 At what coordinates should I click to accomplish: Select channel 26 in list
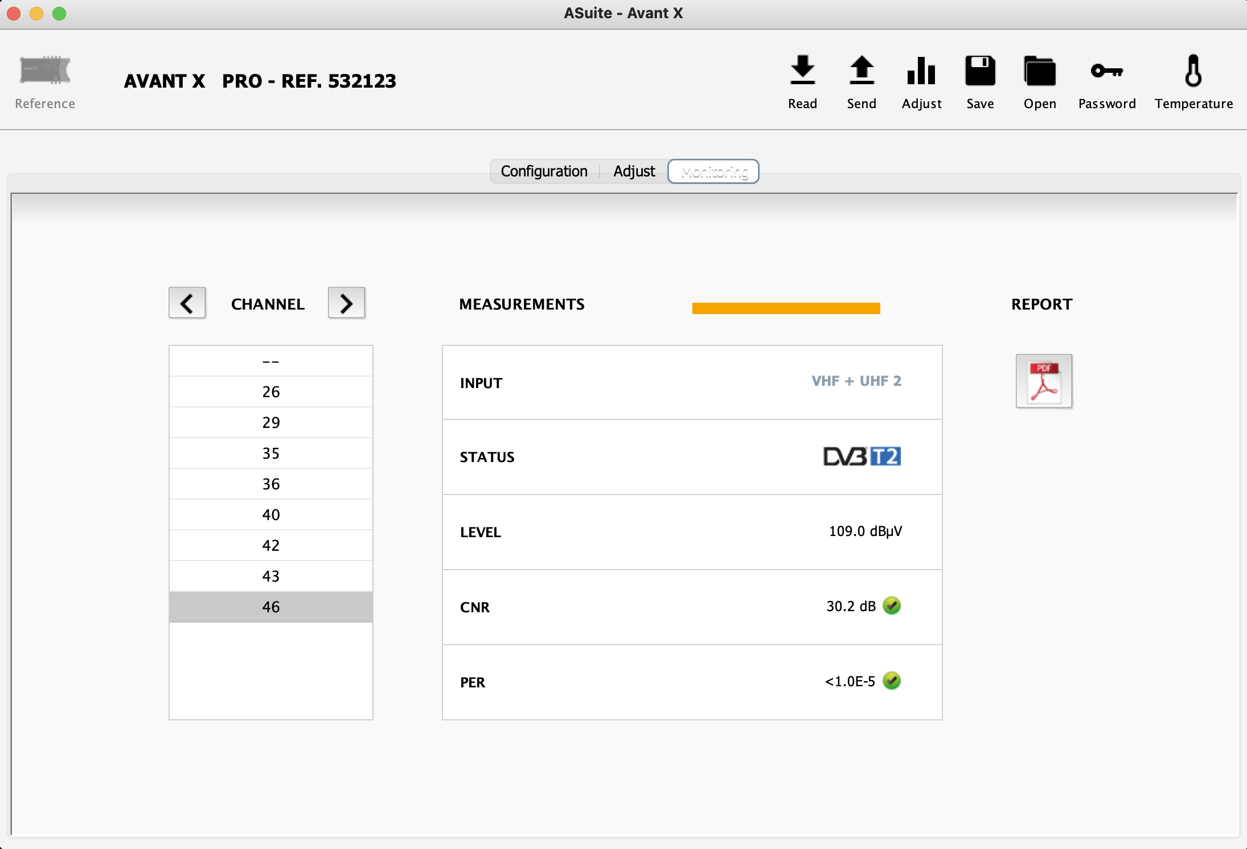pos(271,392)
